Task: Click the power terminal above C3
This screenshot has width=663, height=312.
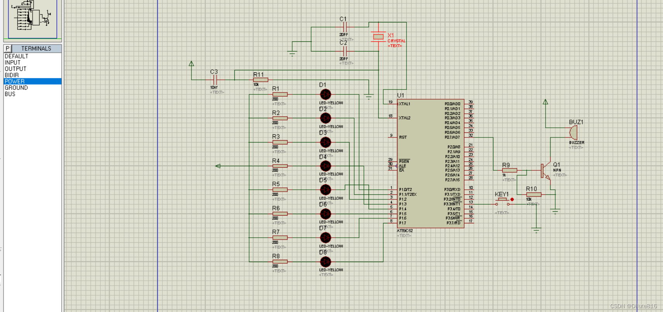Action: click(x=191, y=64)
